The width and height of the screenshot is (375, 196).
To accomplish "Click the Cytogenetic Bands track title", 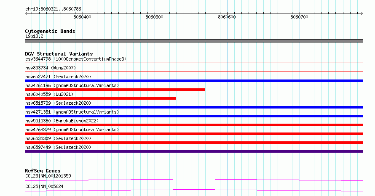I will tap(50, 31).
